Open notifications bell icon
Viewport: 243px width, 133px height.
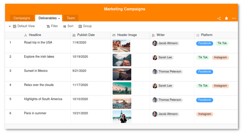coord(226,18)
